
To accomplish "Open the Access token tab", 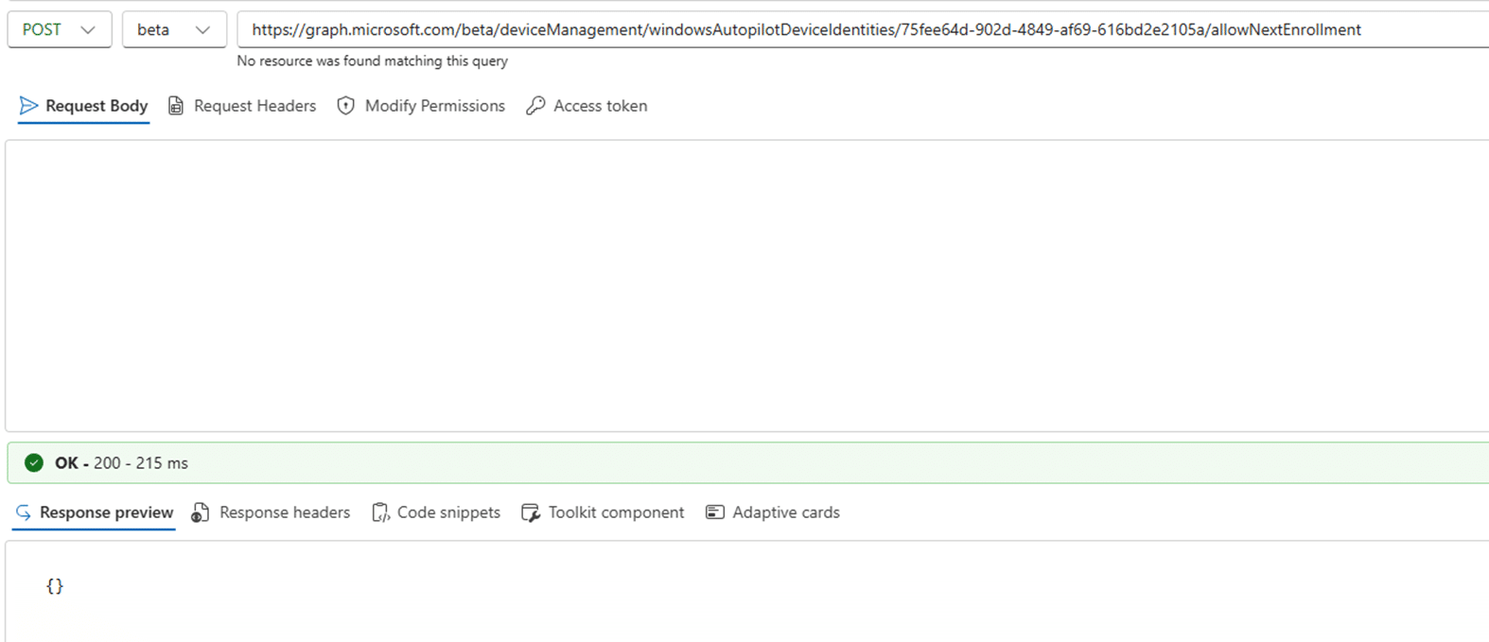I will coord(600,106).
